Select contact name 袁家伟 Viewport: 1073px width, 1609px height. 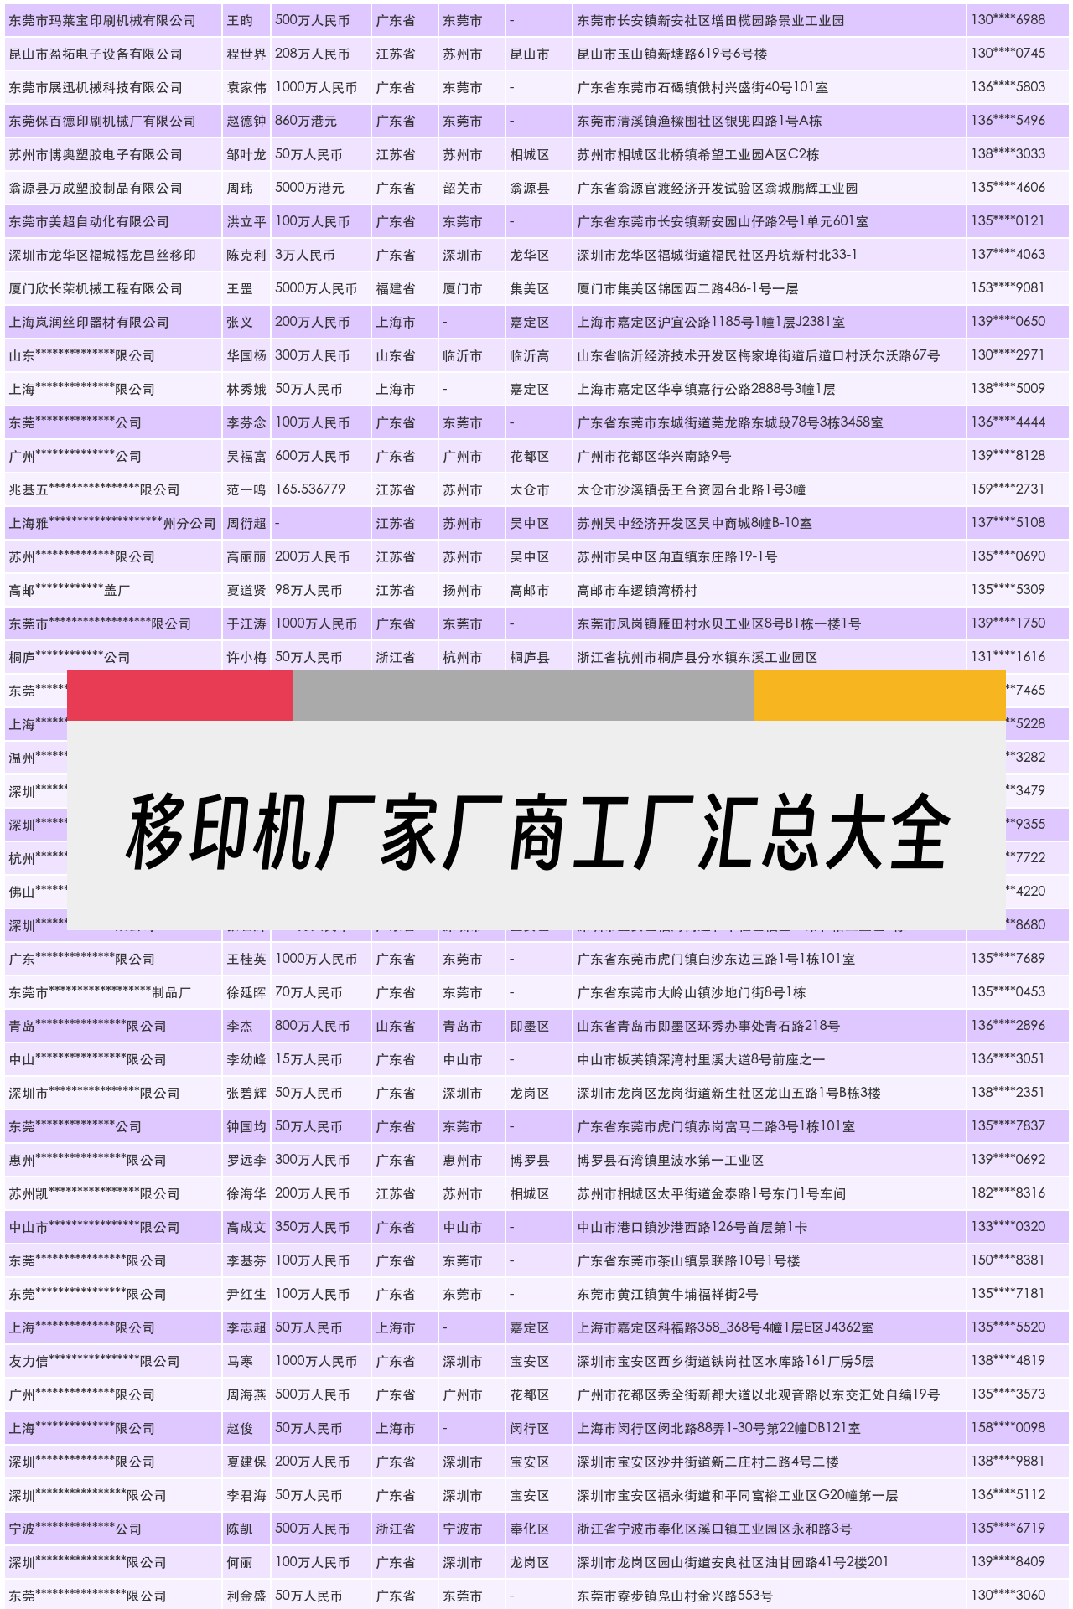tap(246, 87)
